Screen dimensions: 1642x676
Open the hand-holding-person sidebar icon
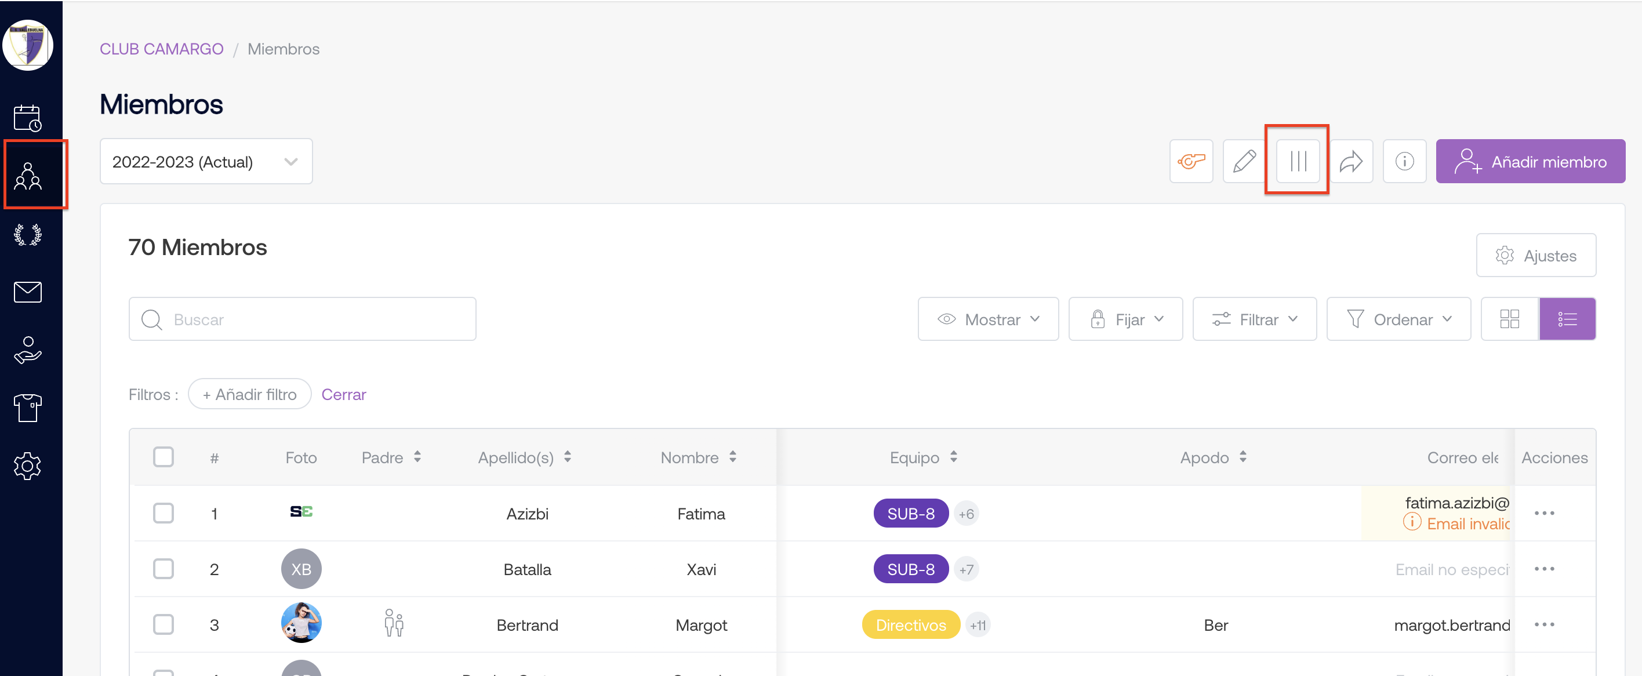tap(28, 350)
